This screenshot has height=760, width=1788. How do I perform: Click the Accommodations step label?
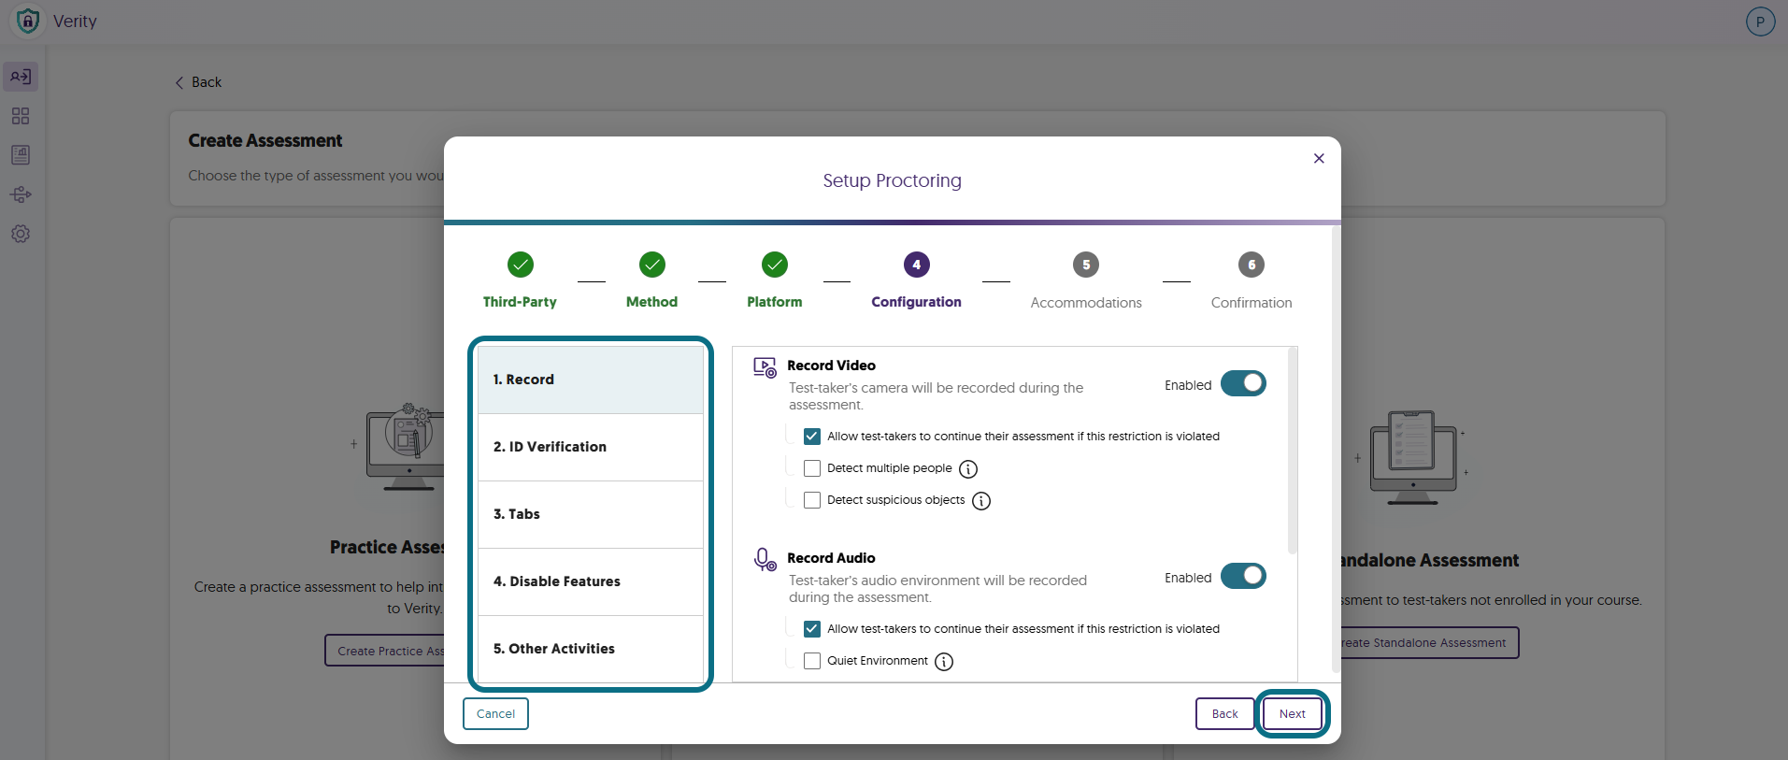tap(1086, 303)
